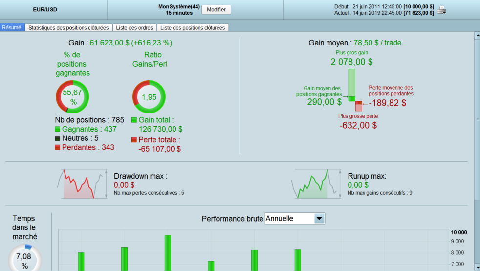Click the Nb de positions : 785 text
Image resolution: width=480 pixels, height=271 pixels.
[x=89, y=120]
